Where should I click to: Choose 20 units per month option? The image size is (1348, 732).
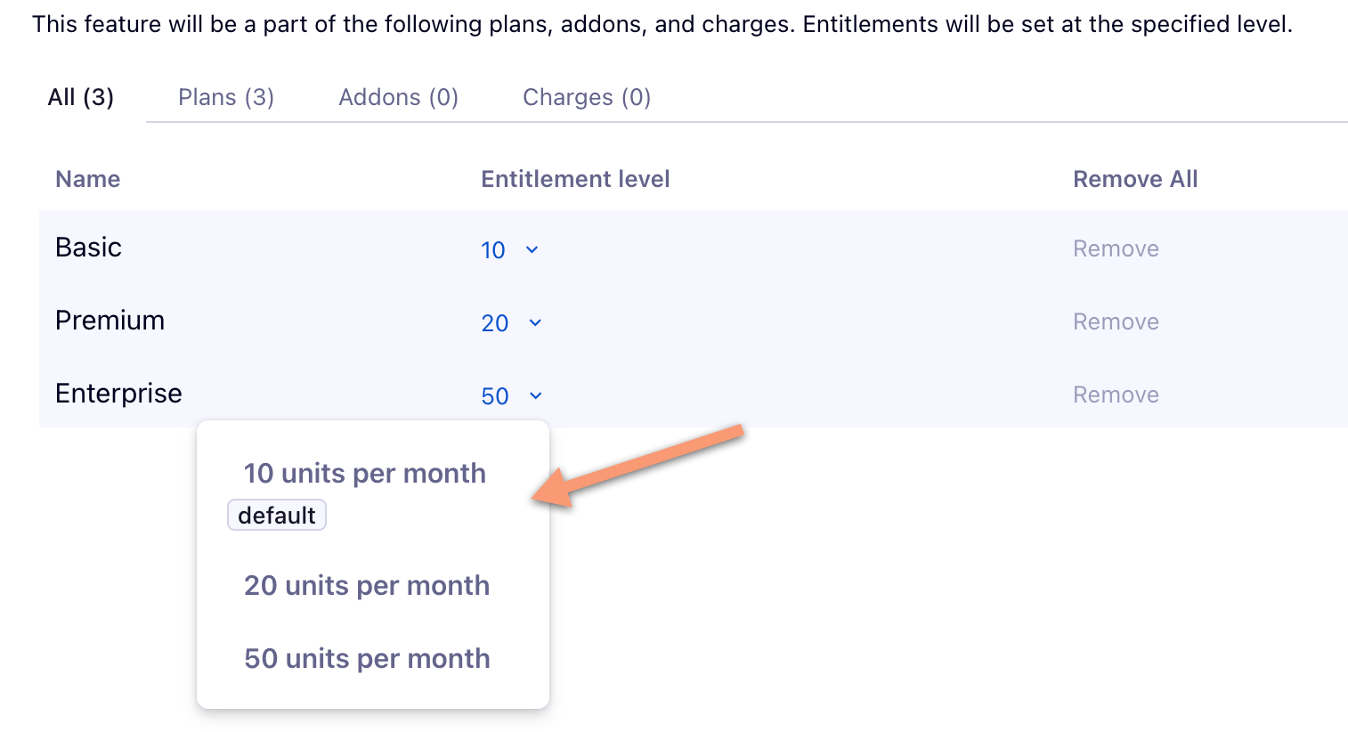[x=367, y=585]
